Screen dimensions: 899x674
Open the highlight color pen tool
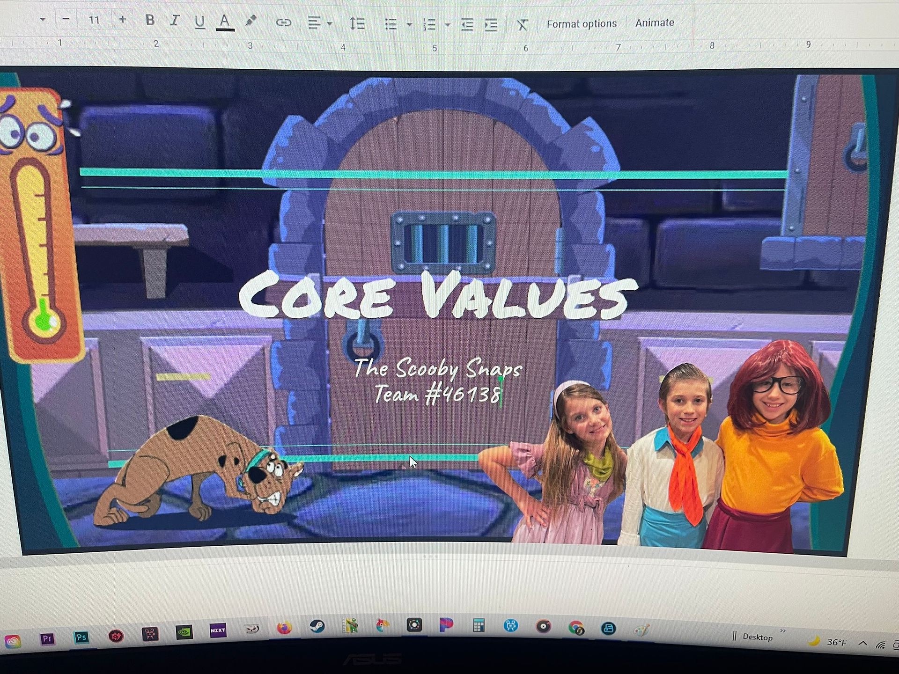pos(251,21)
